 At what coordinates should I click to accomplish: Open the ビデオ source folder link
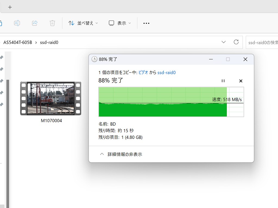[x=143, y=72]
